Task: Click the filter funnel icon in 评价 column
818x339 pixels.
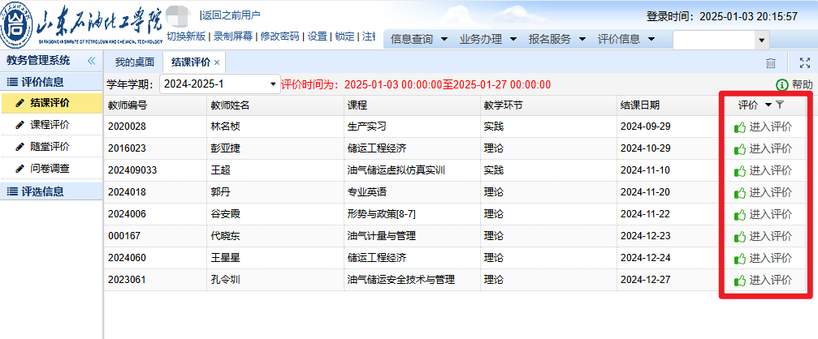Action: (780, 105)
